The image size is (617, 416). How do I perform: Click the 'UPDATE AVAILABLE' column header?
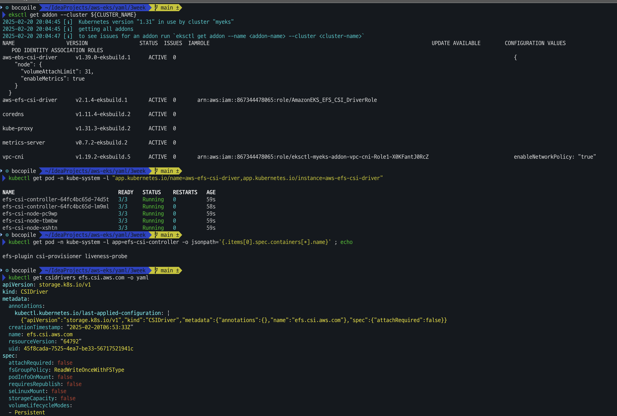(456, 43)
